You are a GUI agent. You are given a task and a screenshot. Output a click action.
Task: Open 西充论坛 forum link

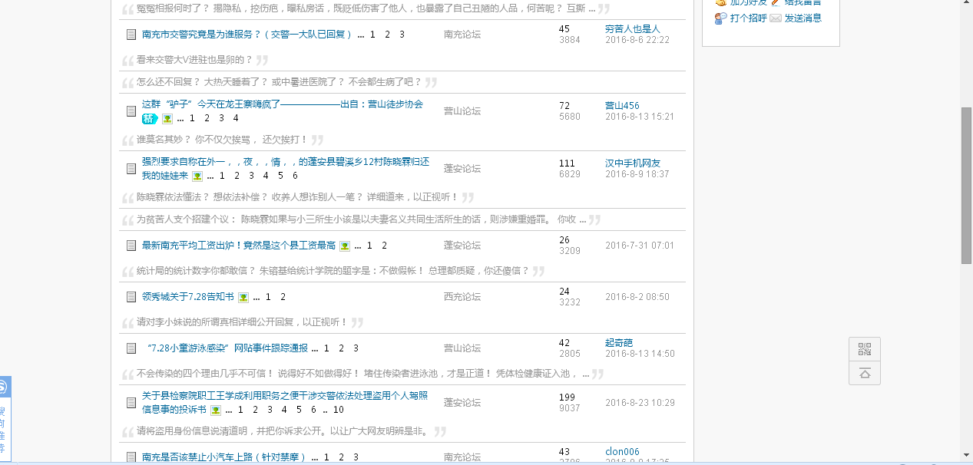click(462, 297)
